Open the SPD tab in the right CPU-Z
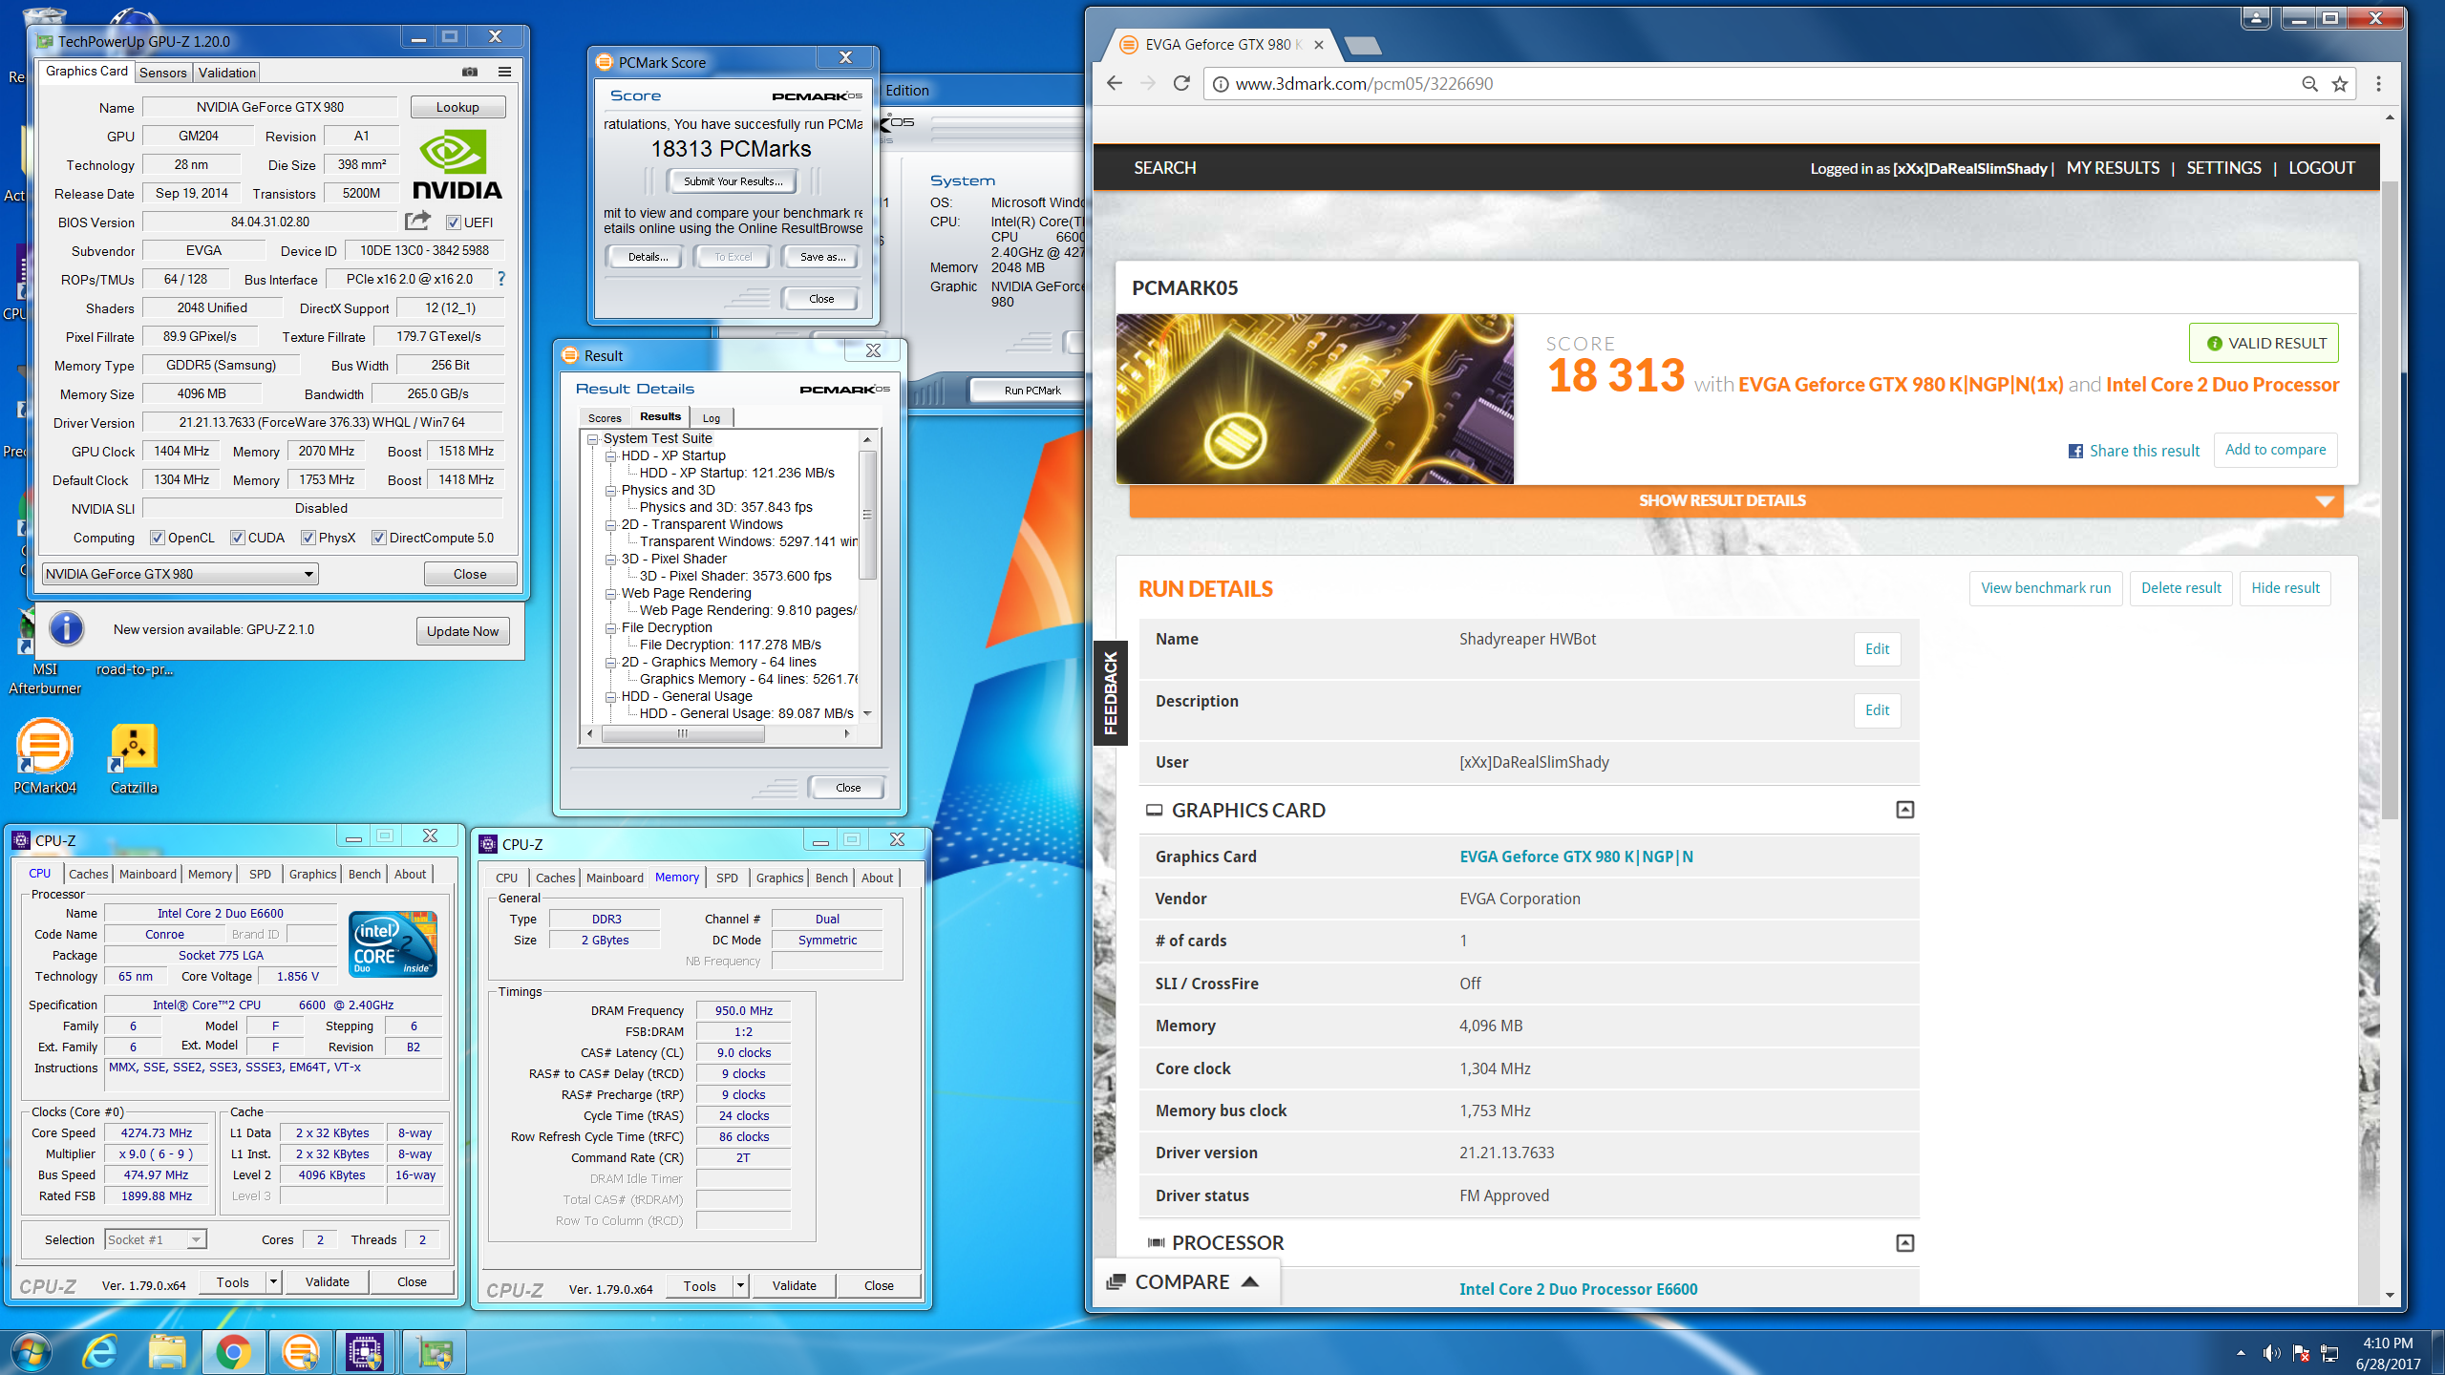 coord(728,878)
